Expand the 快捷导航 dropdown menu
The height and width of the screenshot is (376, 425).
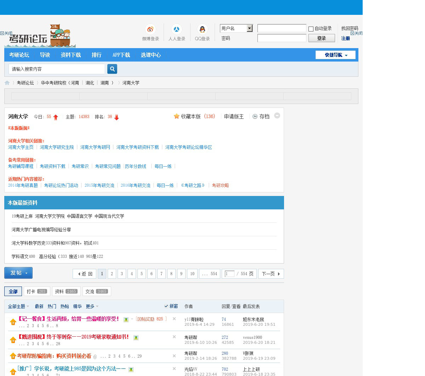[335, 55]
